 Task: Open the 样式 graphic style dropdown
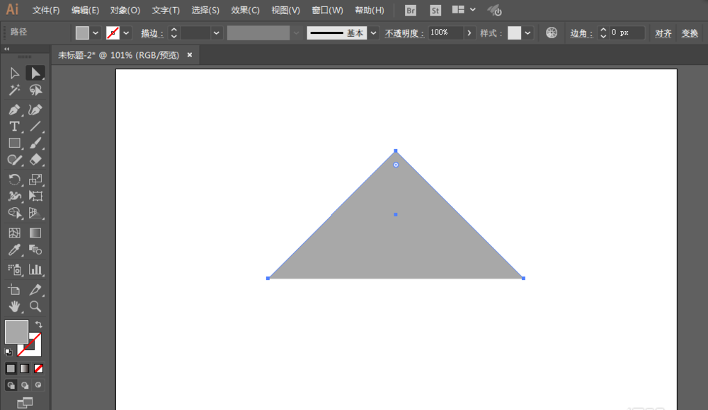(x=528, y=33)
